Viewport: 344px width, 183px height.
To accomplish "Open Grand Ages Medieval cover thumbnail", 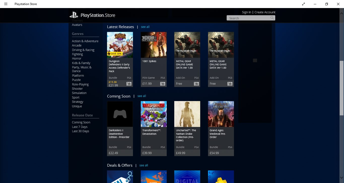I will [221, 114].
